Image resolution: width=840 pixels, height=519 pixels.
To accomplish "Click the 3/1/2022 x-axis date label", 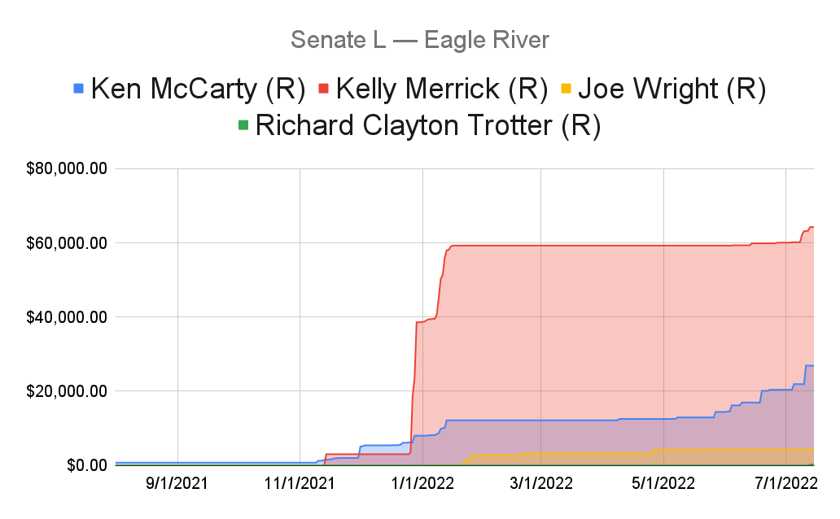I will [541, 484].
